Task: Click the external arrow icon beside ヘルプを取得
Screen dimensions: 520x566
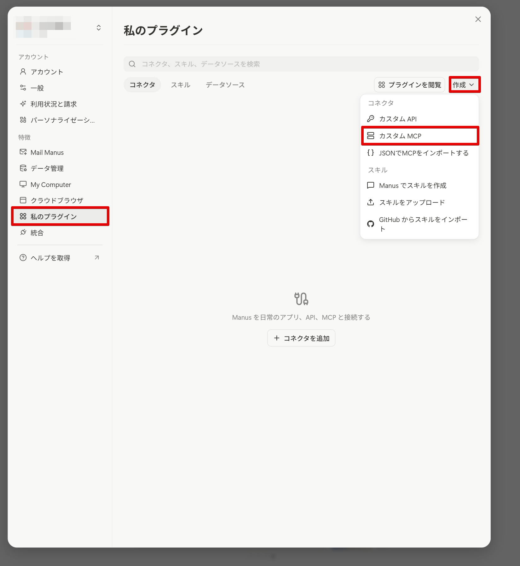Action: tap(97, 258)
